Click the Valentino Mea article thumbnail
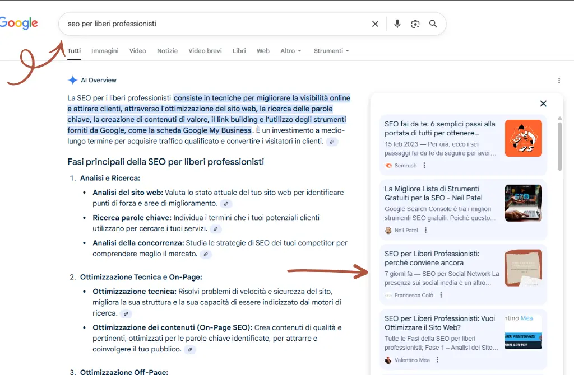Screen dimensions: 574x375 (x=523, y=331)
